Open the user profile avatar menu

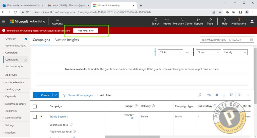tap(252, 21)
